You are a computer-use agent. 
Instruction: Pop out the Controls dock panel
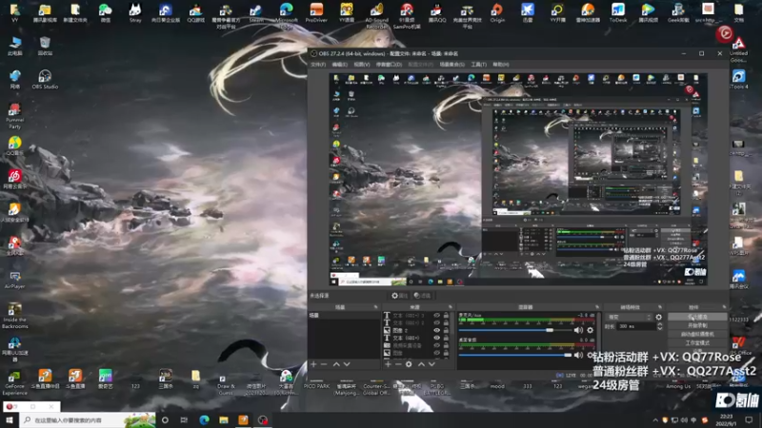[x=724, y=307]
